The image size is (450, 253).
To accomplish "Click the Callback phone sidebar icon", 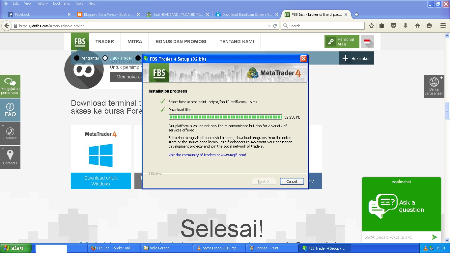I will [10, 133].
